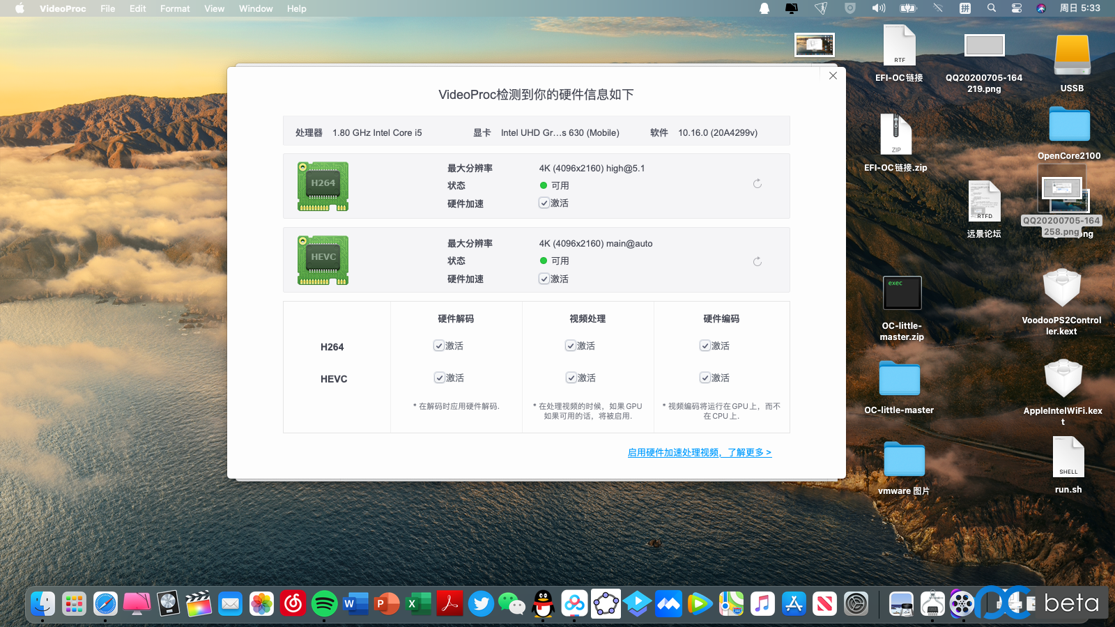Open App Store in the dock
The height and width of the screenshot is (627, 1115).
click(794, 603)
